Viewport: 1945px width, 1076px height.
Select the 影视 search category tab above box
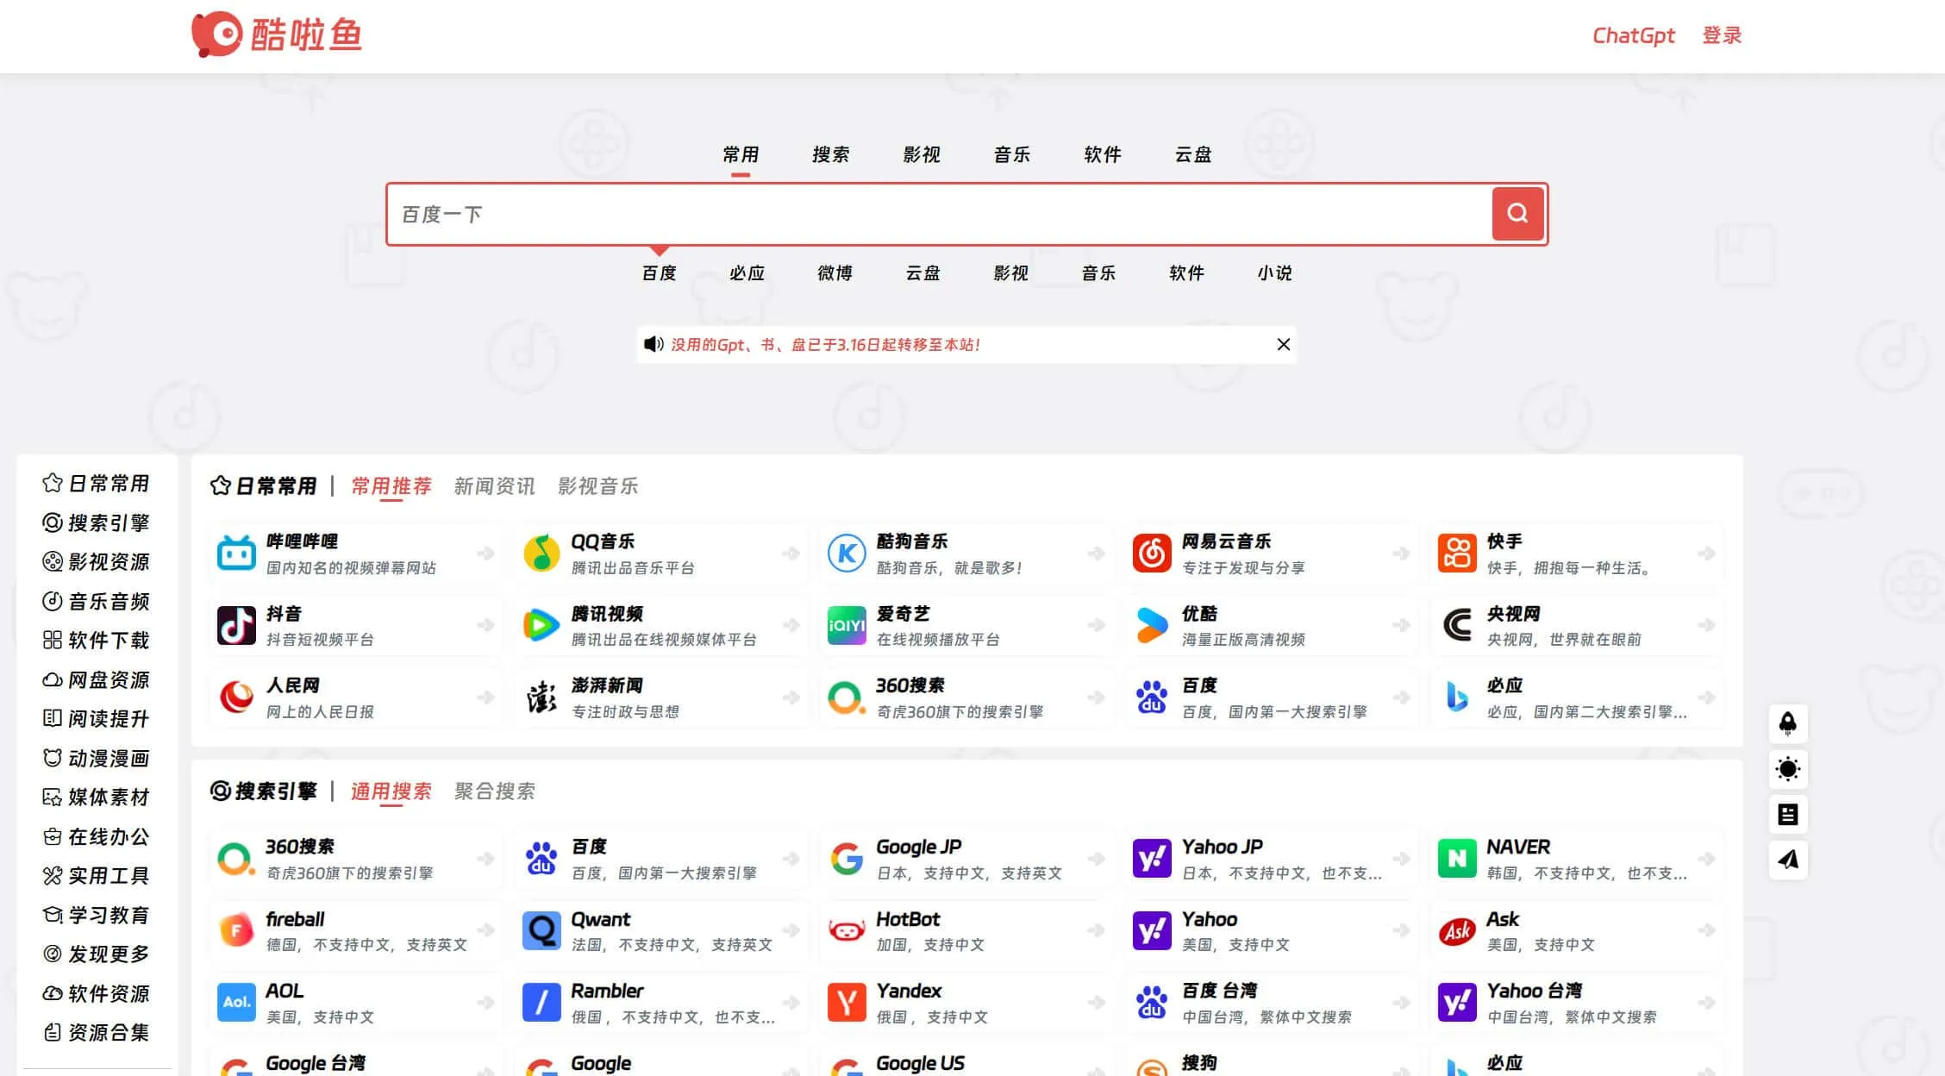point(922,154)
